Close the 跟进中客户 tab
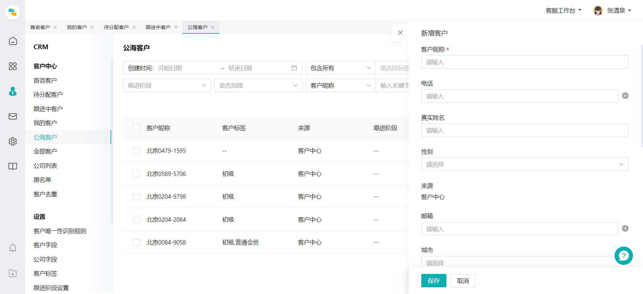 (176, 27)
